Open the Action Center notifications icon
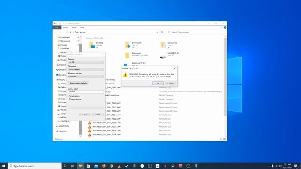This screenshot has width=301, height=169. point(296,166)
